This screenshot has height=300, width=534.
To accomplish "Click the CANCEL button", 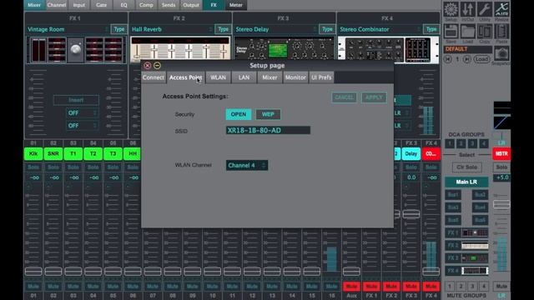I will pyautogui.click(x=344, y=97).
